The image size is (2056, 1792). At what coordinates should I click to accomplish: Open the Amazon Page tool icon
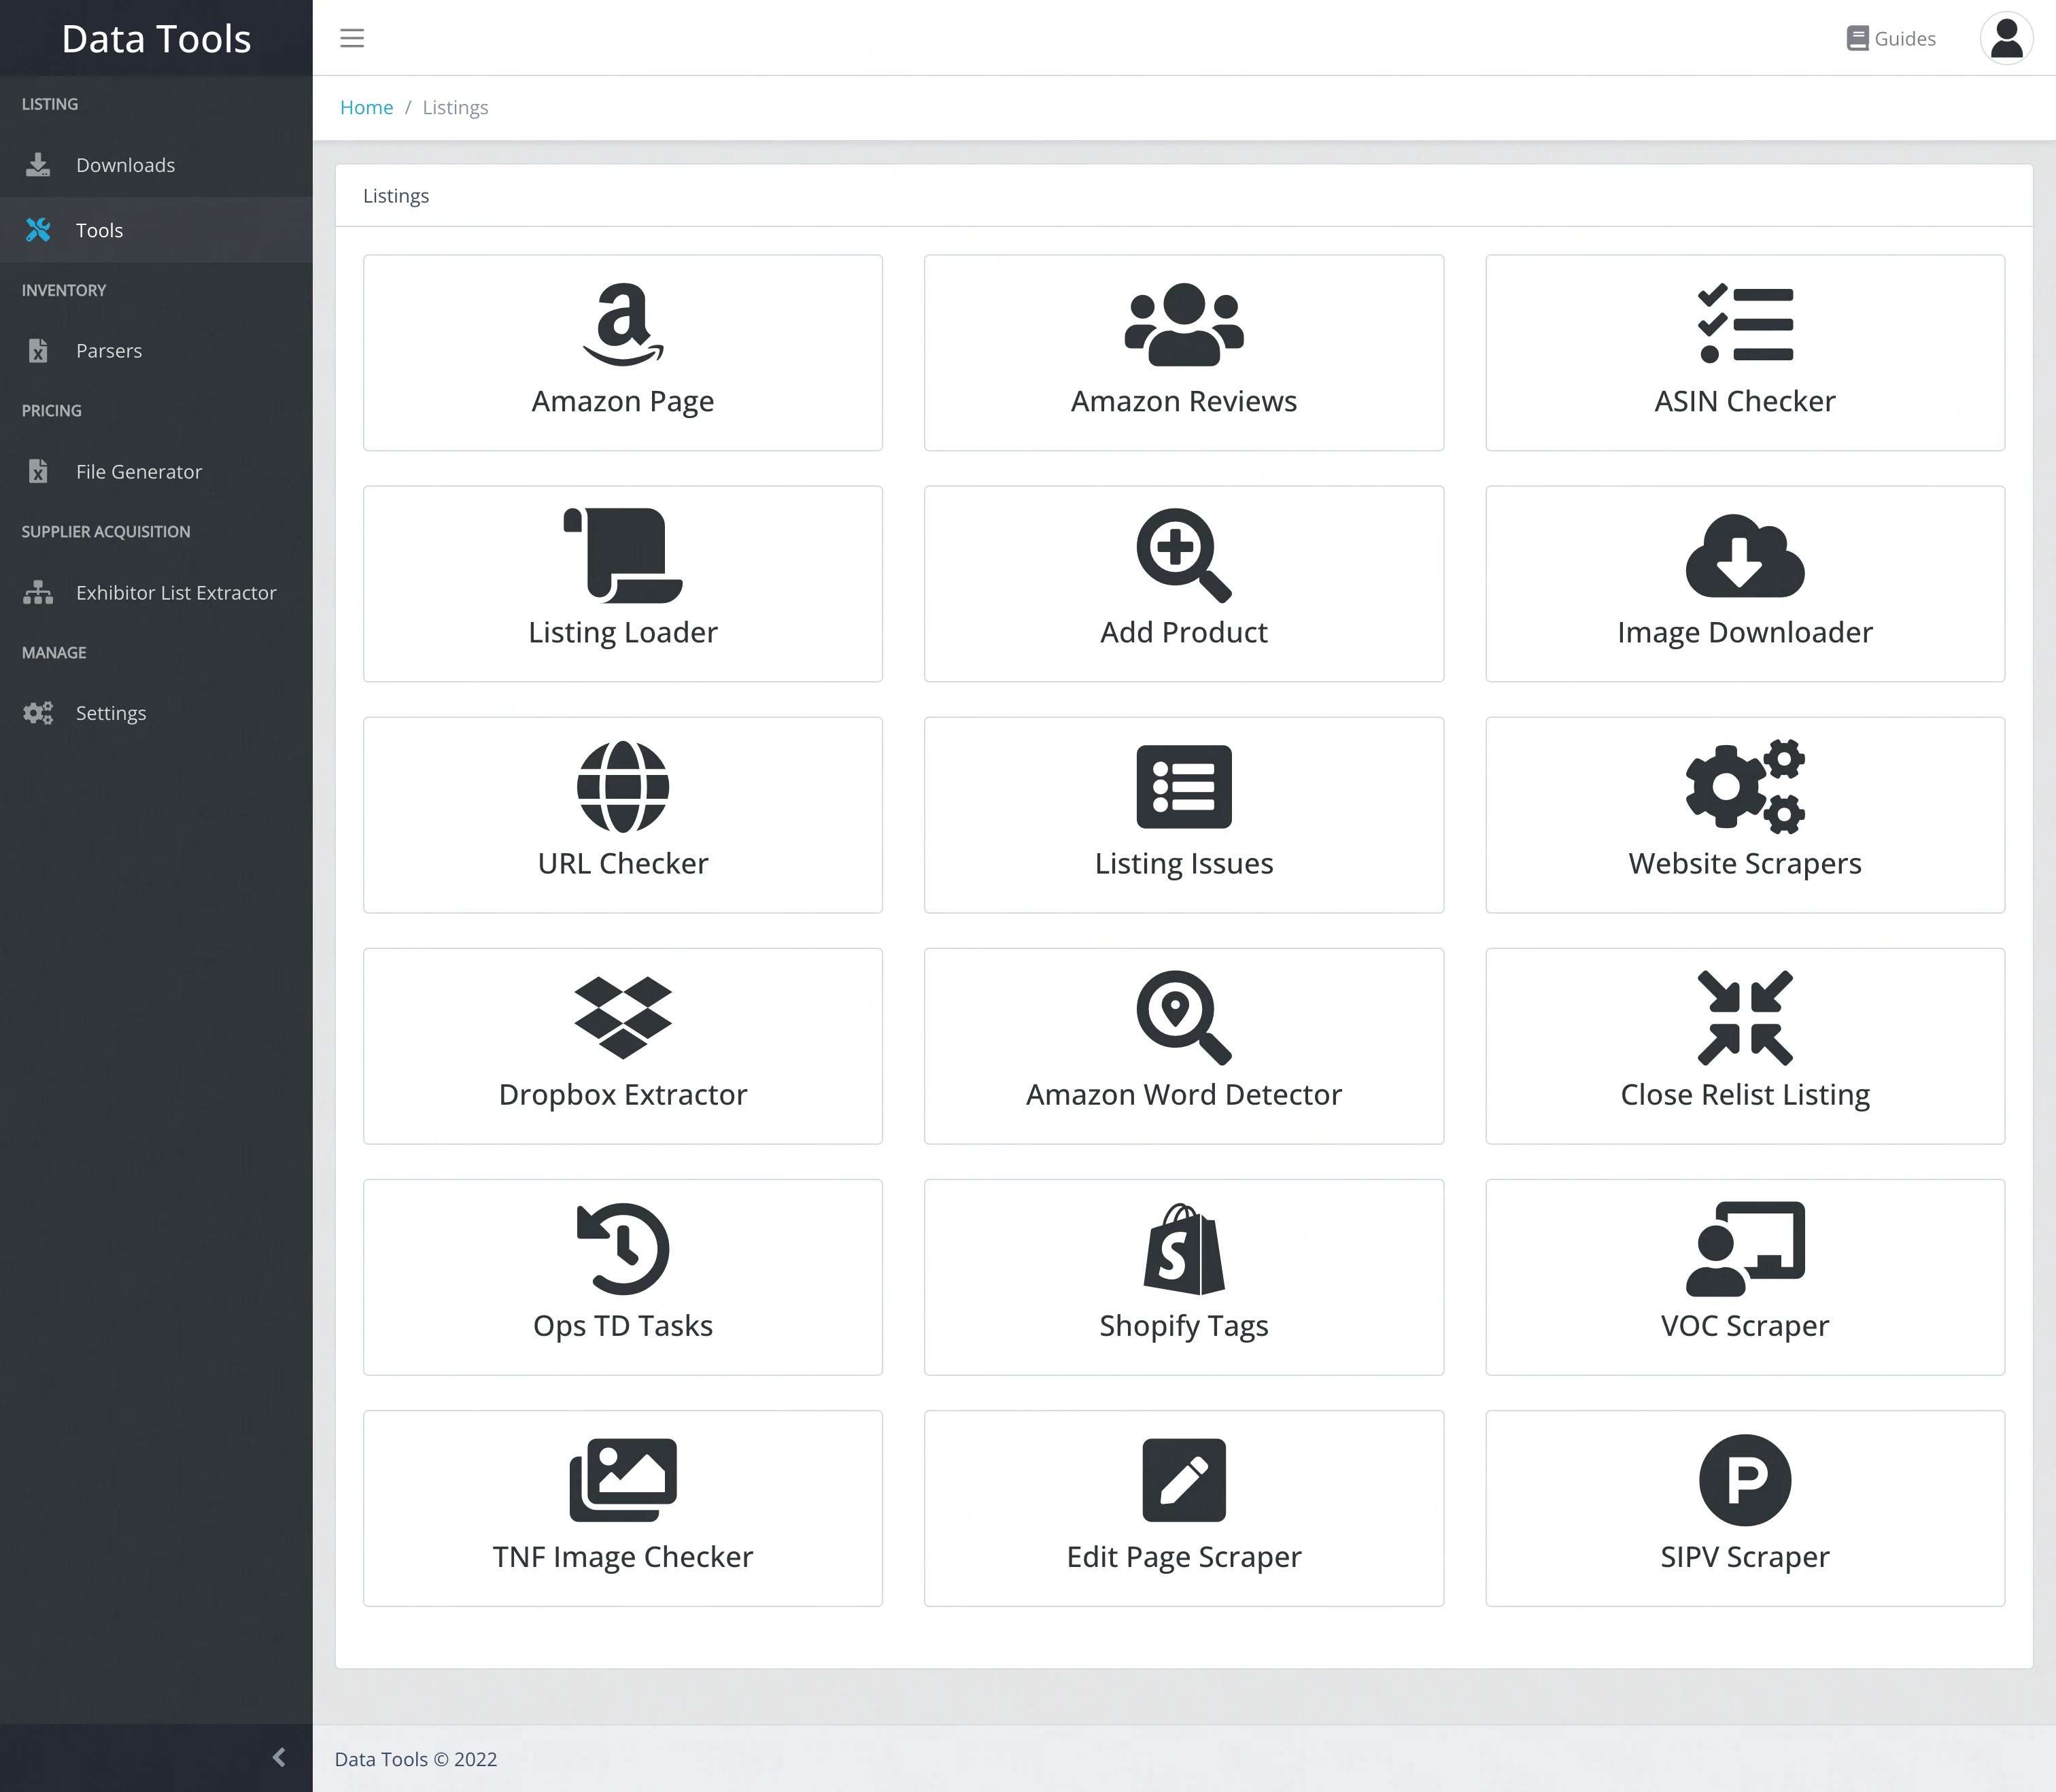(623, 324)
